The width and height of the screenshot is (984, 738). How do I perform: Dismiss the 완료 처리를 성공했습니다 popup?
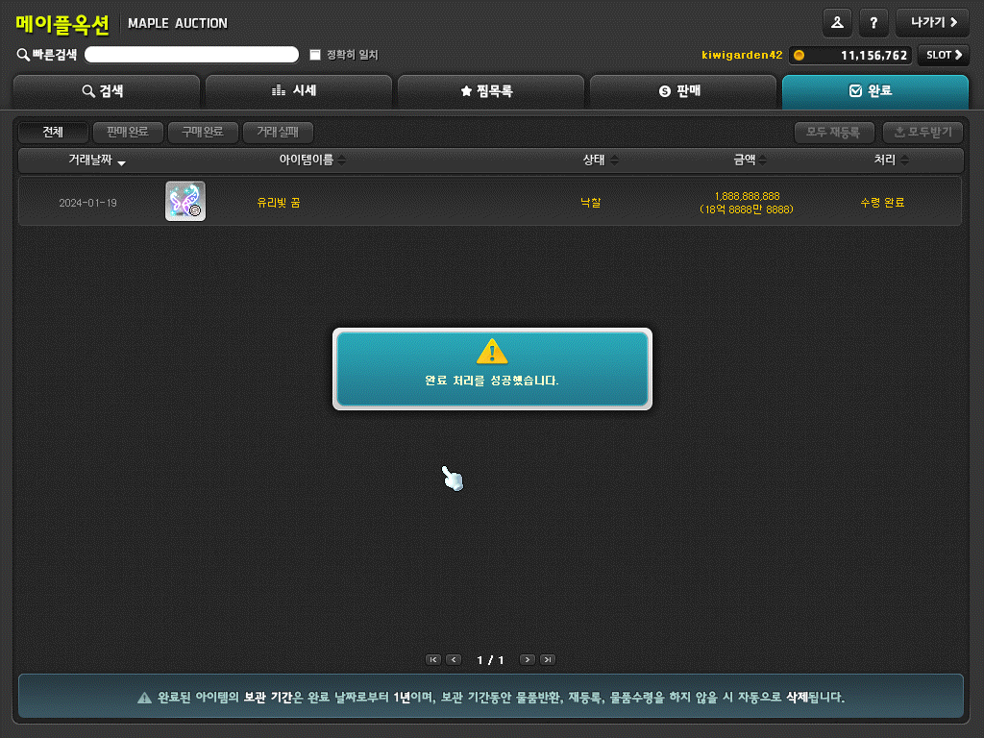492,369
